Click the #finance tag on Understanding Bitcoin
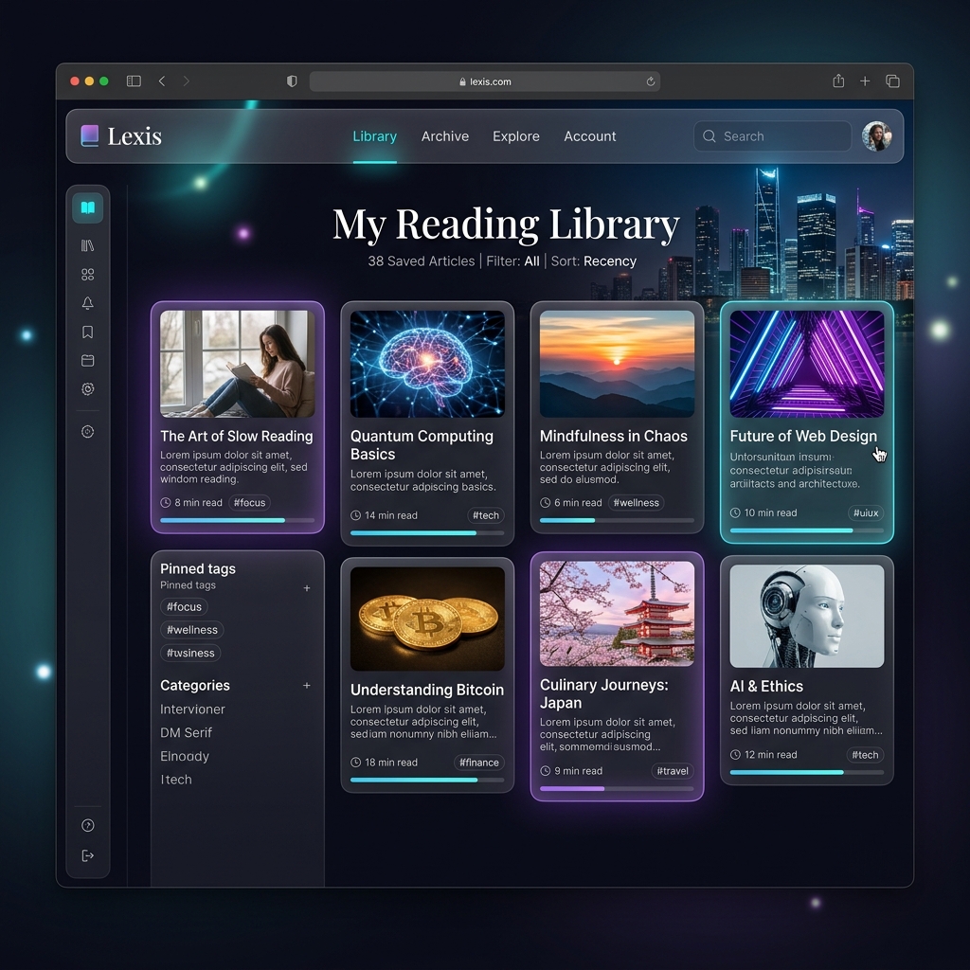Image resolution: width=970 pixels, height=970 pixels. point(478,763)
